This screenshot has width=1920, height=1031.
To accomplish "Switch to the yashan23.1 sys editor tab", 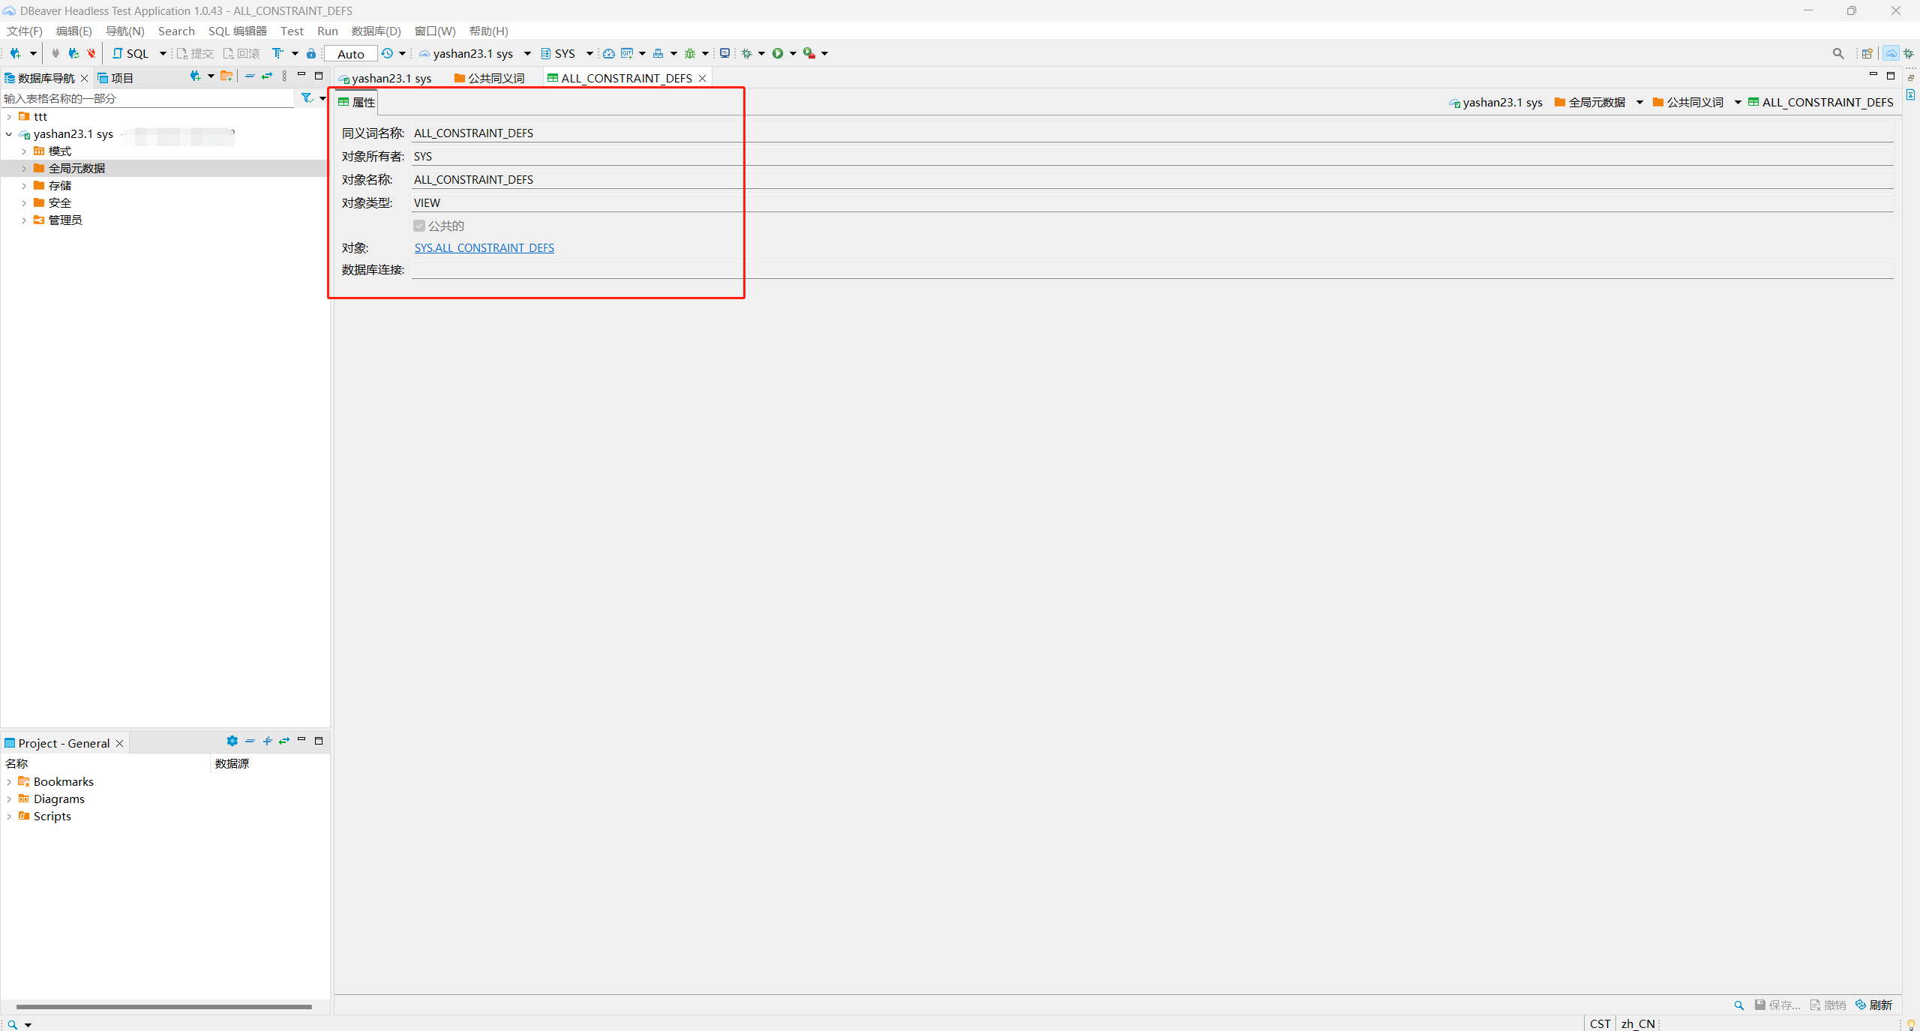I will click(385, 78).
